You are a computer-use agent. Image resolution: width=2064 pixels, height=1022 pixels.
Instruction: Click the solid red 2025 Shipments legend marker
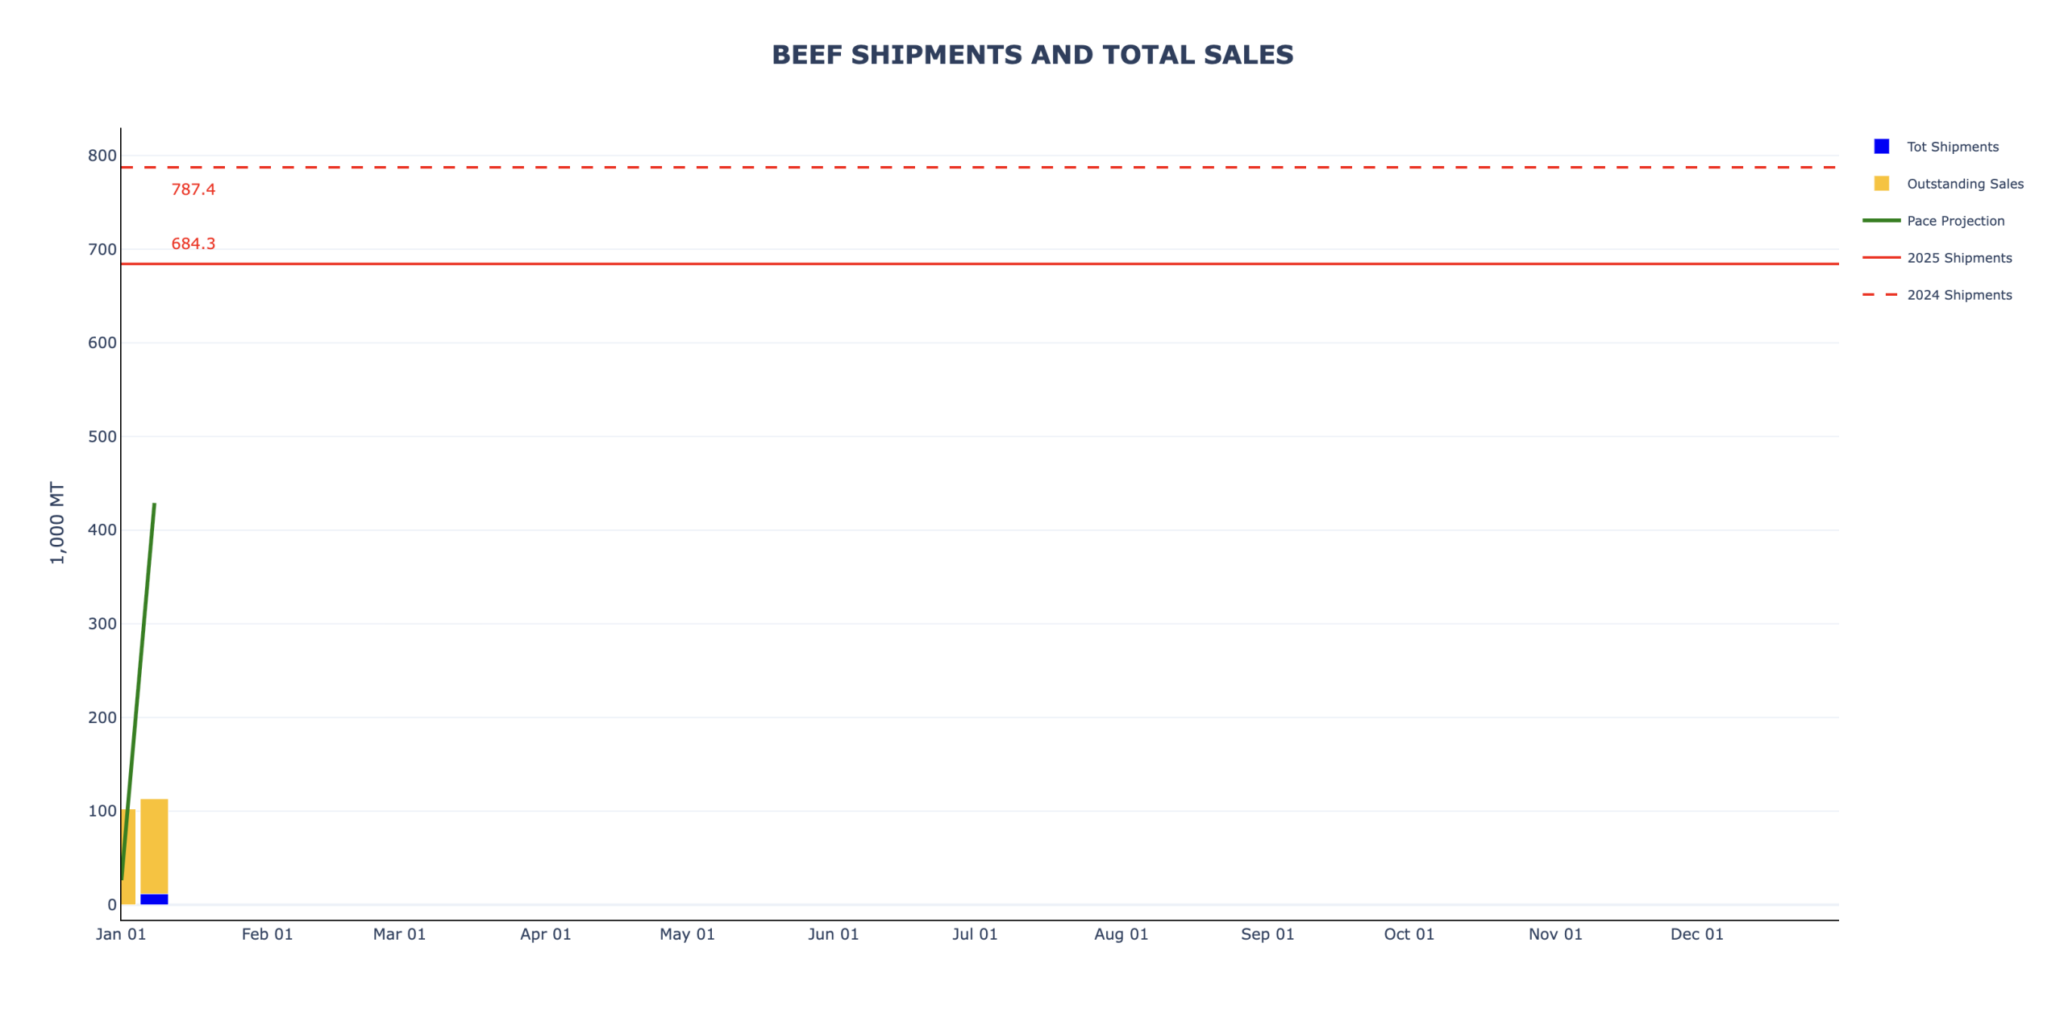1880,258
